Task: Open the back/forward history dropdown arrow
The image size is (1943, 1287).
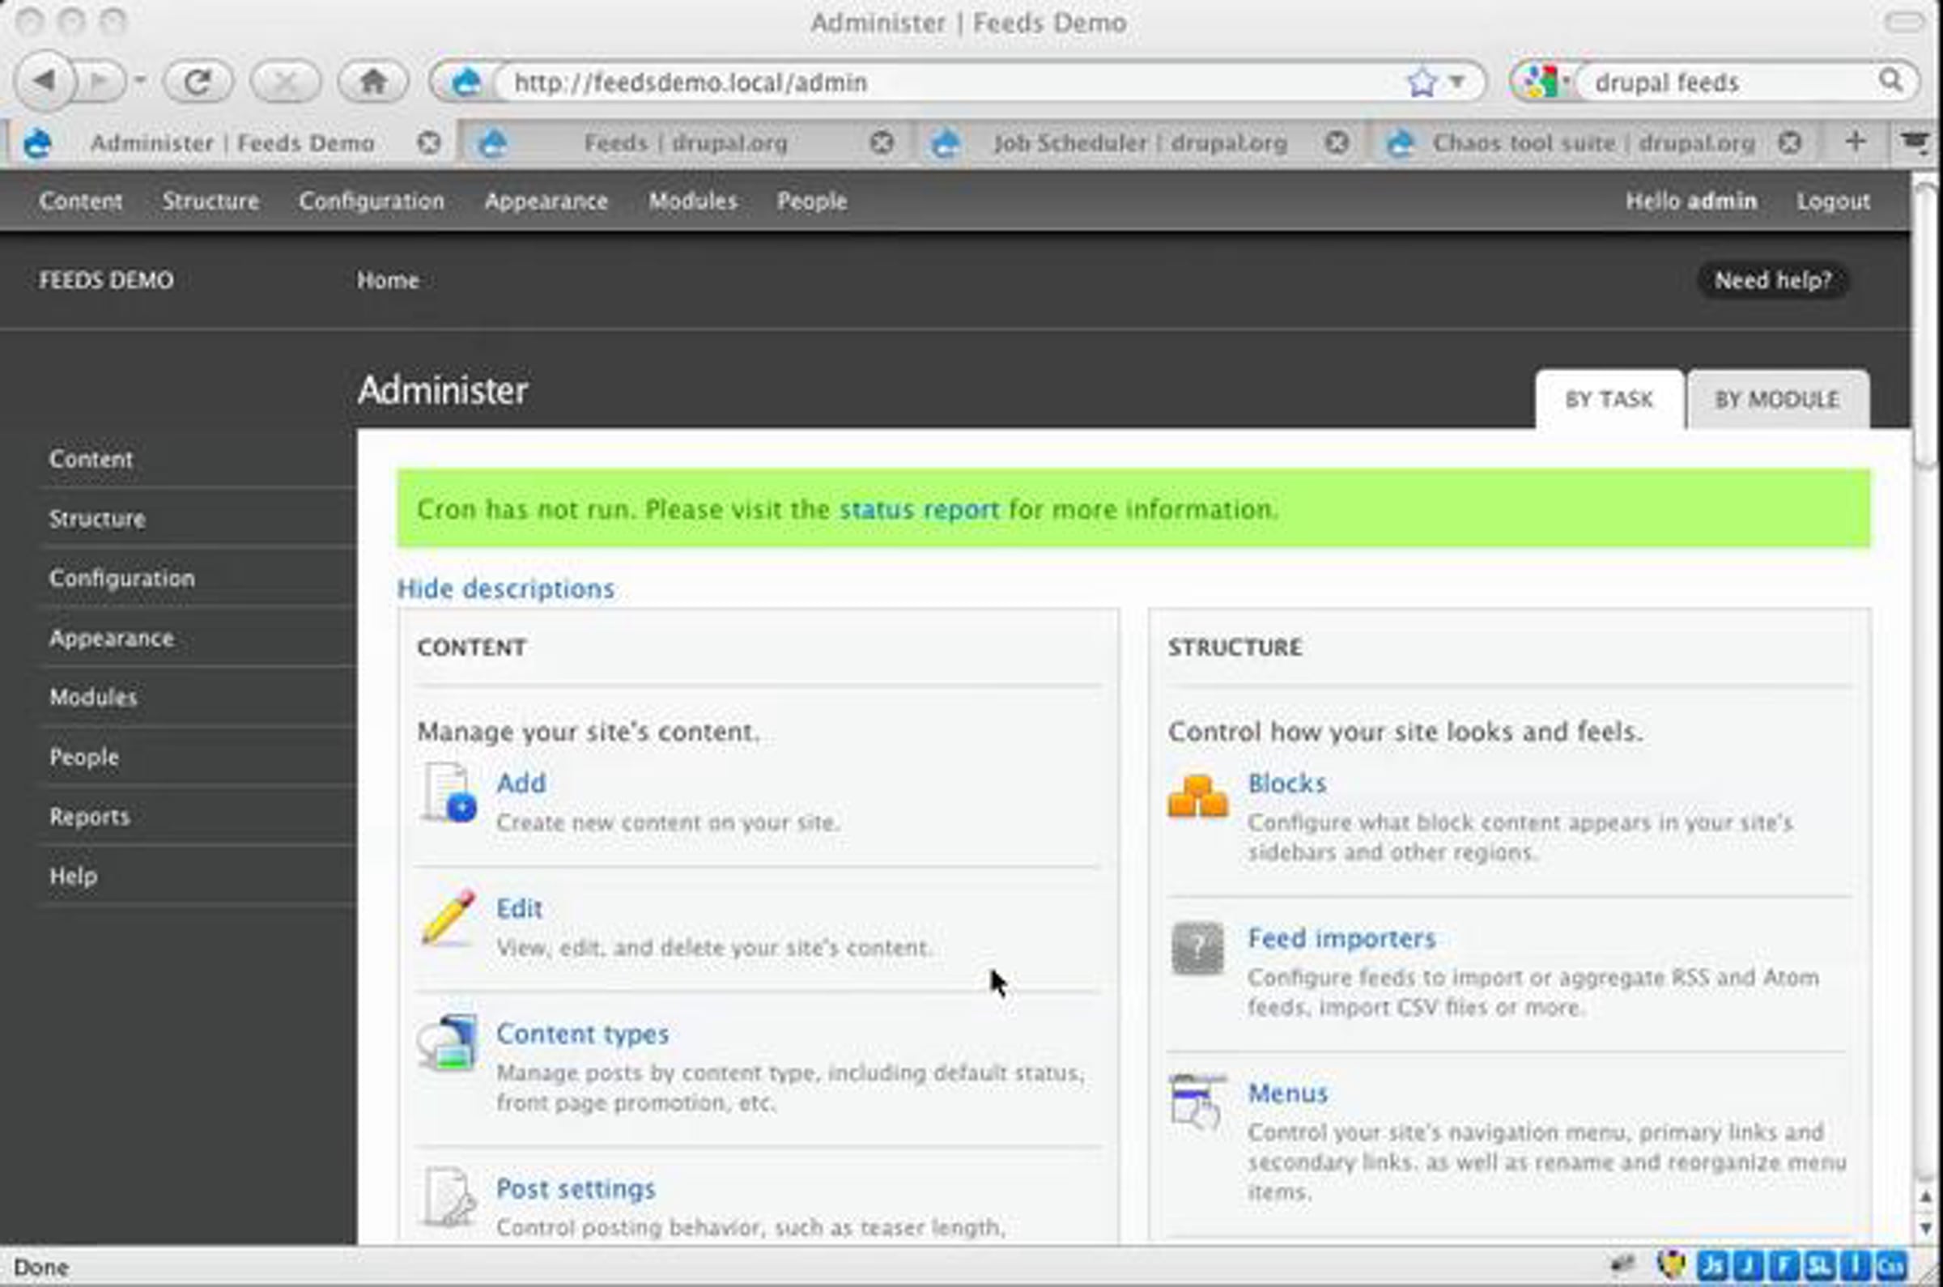Action: (140, 80)
